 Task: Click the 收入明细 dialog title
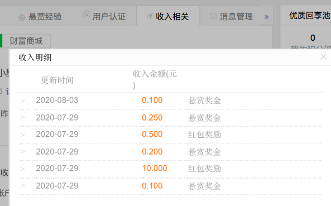[35, 58]
